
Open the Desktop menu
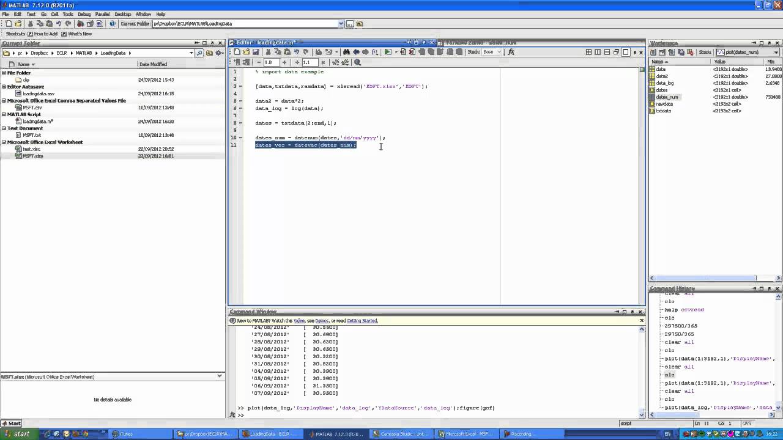coord(123,14)
